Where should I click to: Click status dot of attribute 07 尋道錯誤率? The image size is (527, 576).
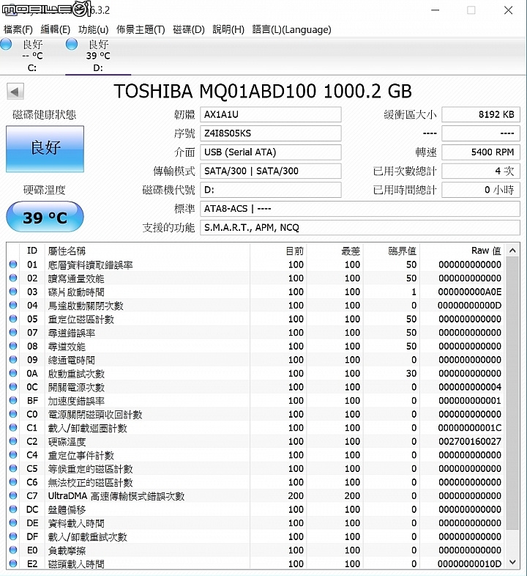pyautogui.click(x=13, y=332)
